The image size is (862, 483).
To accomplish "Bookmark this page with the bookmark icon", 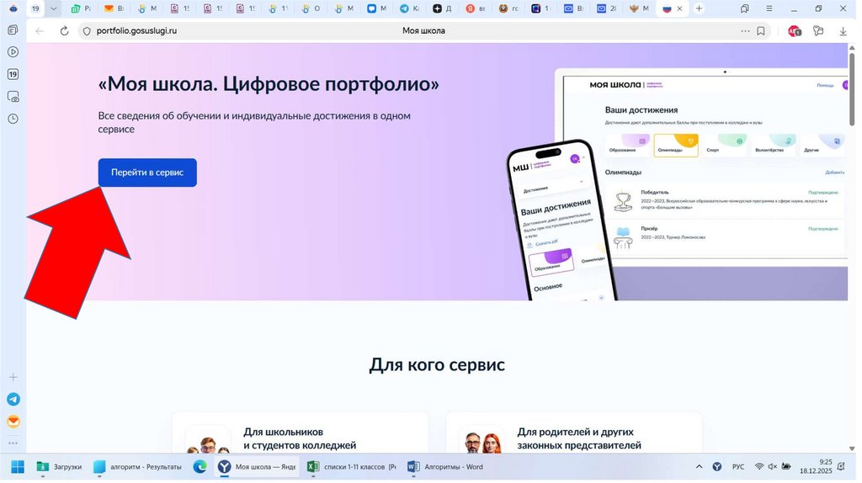I will coord(761,31).
